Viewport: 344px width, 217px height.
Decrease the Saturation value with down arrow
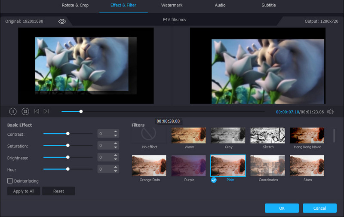[x=115, y=148]
